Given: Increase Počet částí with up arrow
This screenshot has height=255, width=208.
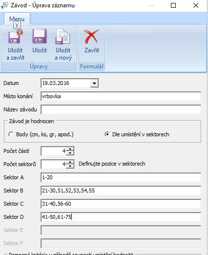Looking at the screenshot, I should coord(70,149).
